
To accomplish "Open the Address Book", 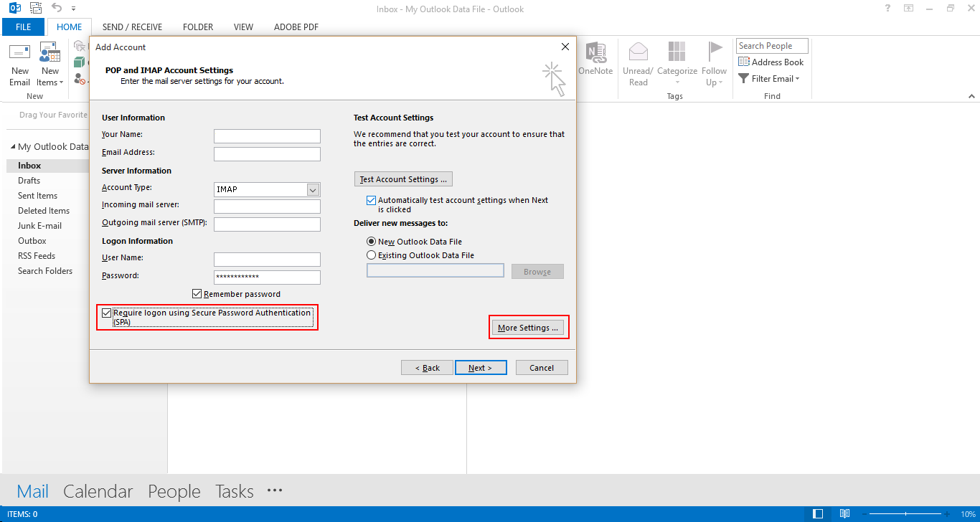I will pos(771,62).
